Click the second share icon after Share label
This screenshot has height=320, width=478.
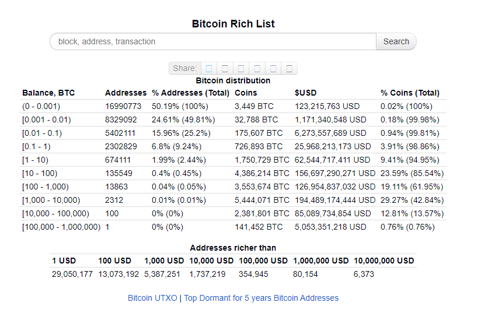225,69
